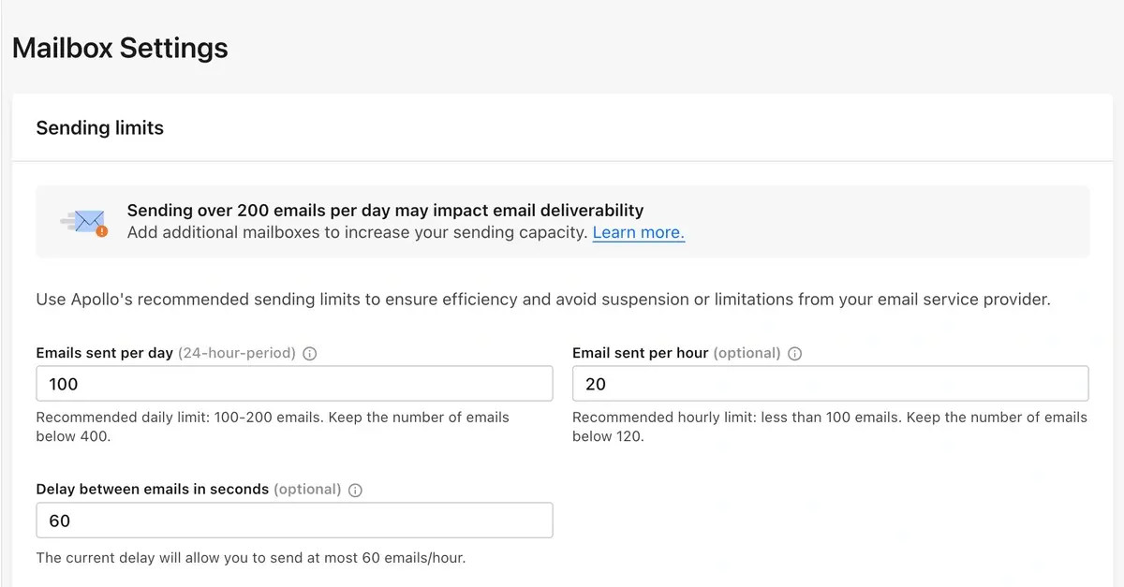Focus the Delay between emails field
Screen dimensions: 1124x587
click(x=294, y=521)
